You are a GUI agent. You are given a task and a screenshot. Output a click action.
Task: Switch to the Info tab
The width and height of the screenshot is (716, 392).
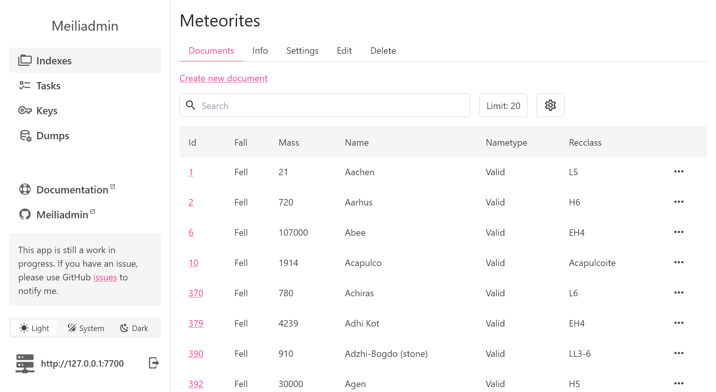(x=260, y=50)
